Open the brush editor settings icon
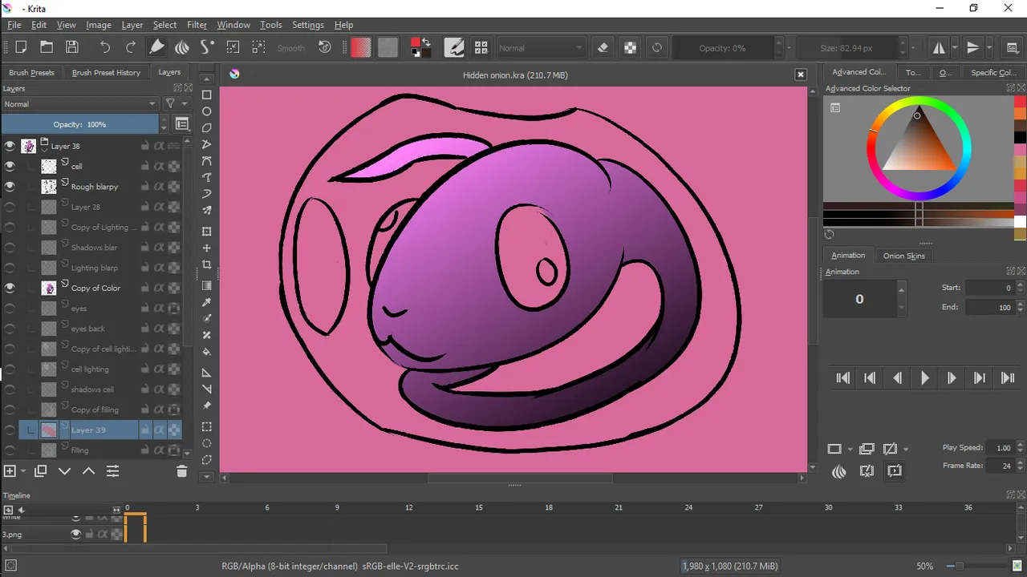Image resolution: width=1027 pixels, height=577 pixels. [x=454, y=47]
